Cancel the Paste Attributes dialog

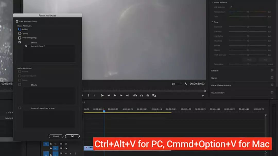pos(56,136)
